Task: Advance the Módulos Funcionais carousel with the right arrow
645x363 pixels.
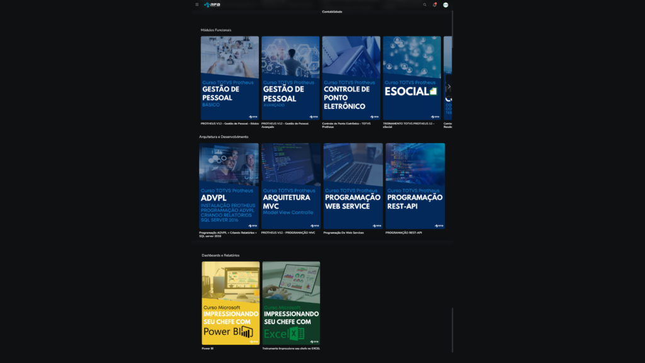Action: (x=448, y=86)
